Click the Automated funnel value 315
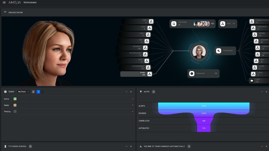The width and height of the screenshot is (269, 151). click(x=204, y=128)
